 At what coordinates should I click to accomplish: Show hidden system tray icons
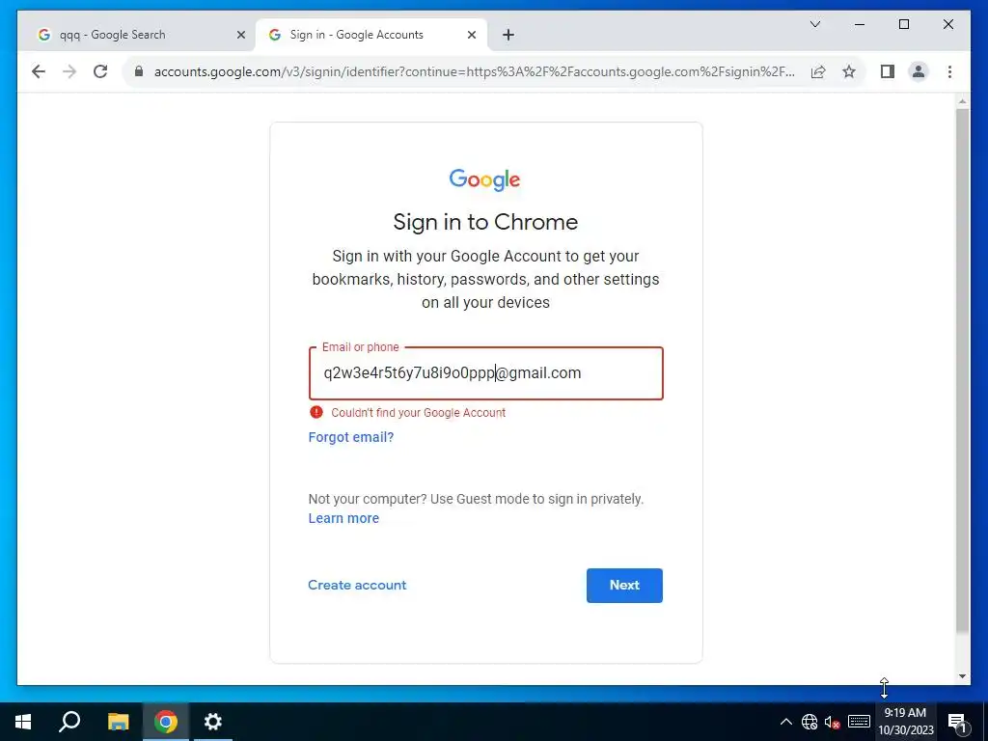coord(785,722)
